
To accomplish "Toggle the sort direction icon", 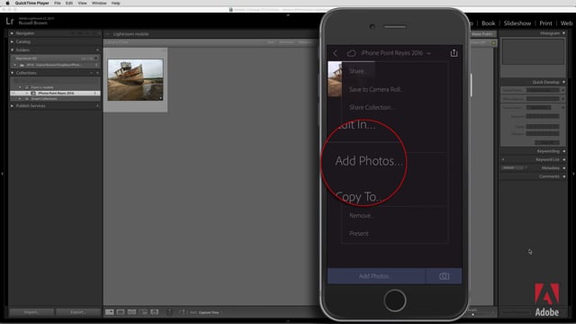I will point(183,312).
